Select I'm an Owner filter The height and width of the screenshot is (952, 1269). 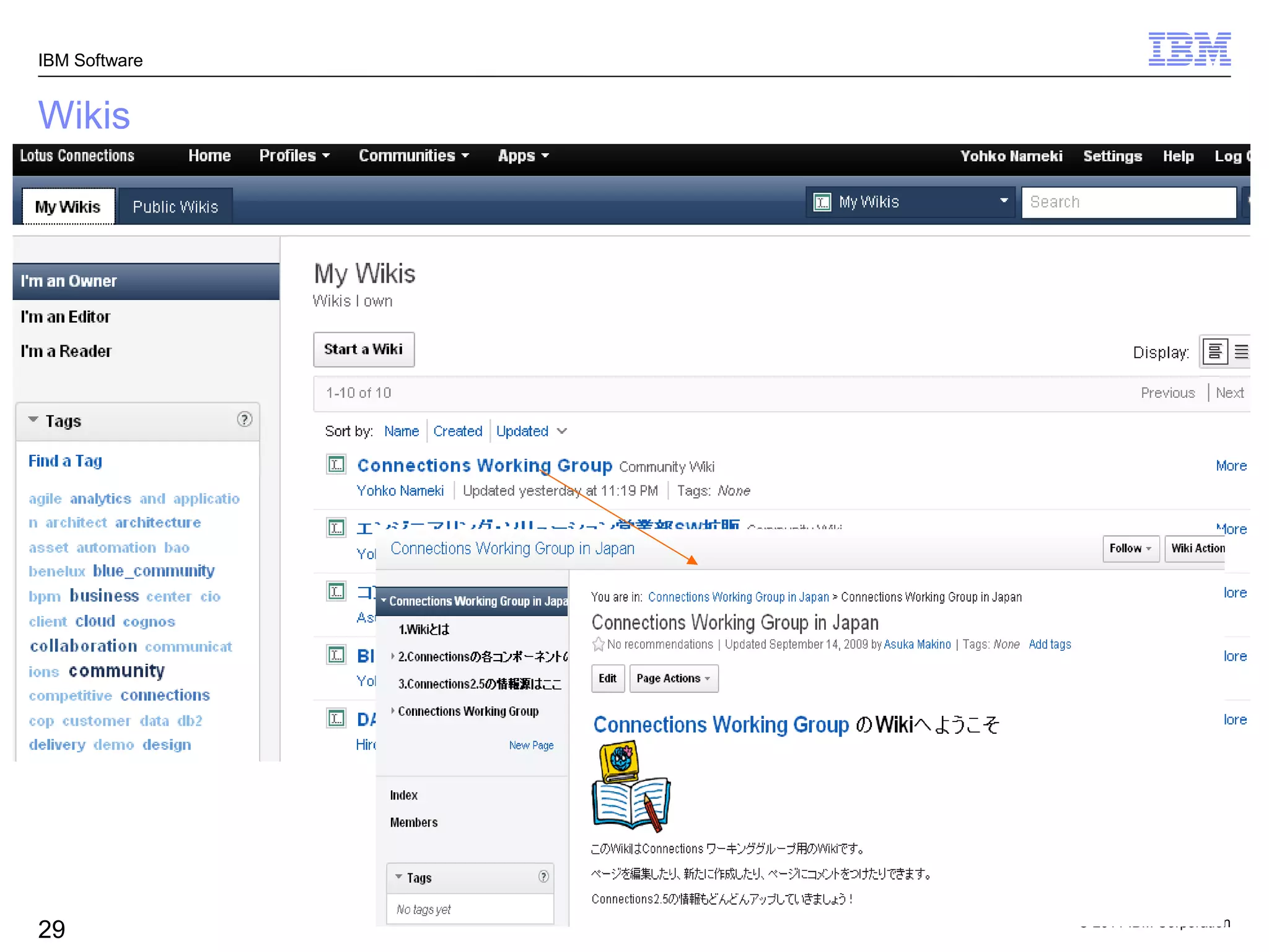146,281
